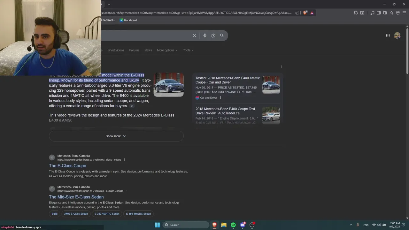
Task: Toggle the browser sidebar panel icon
Action: [379, 13]
